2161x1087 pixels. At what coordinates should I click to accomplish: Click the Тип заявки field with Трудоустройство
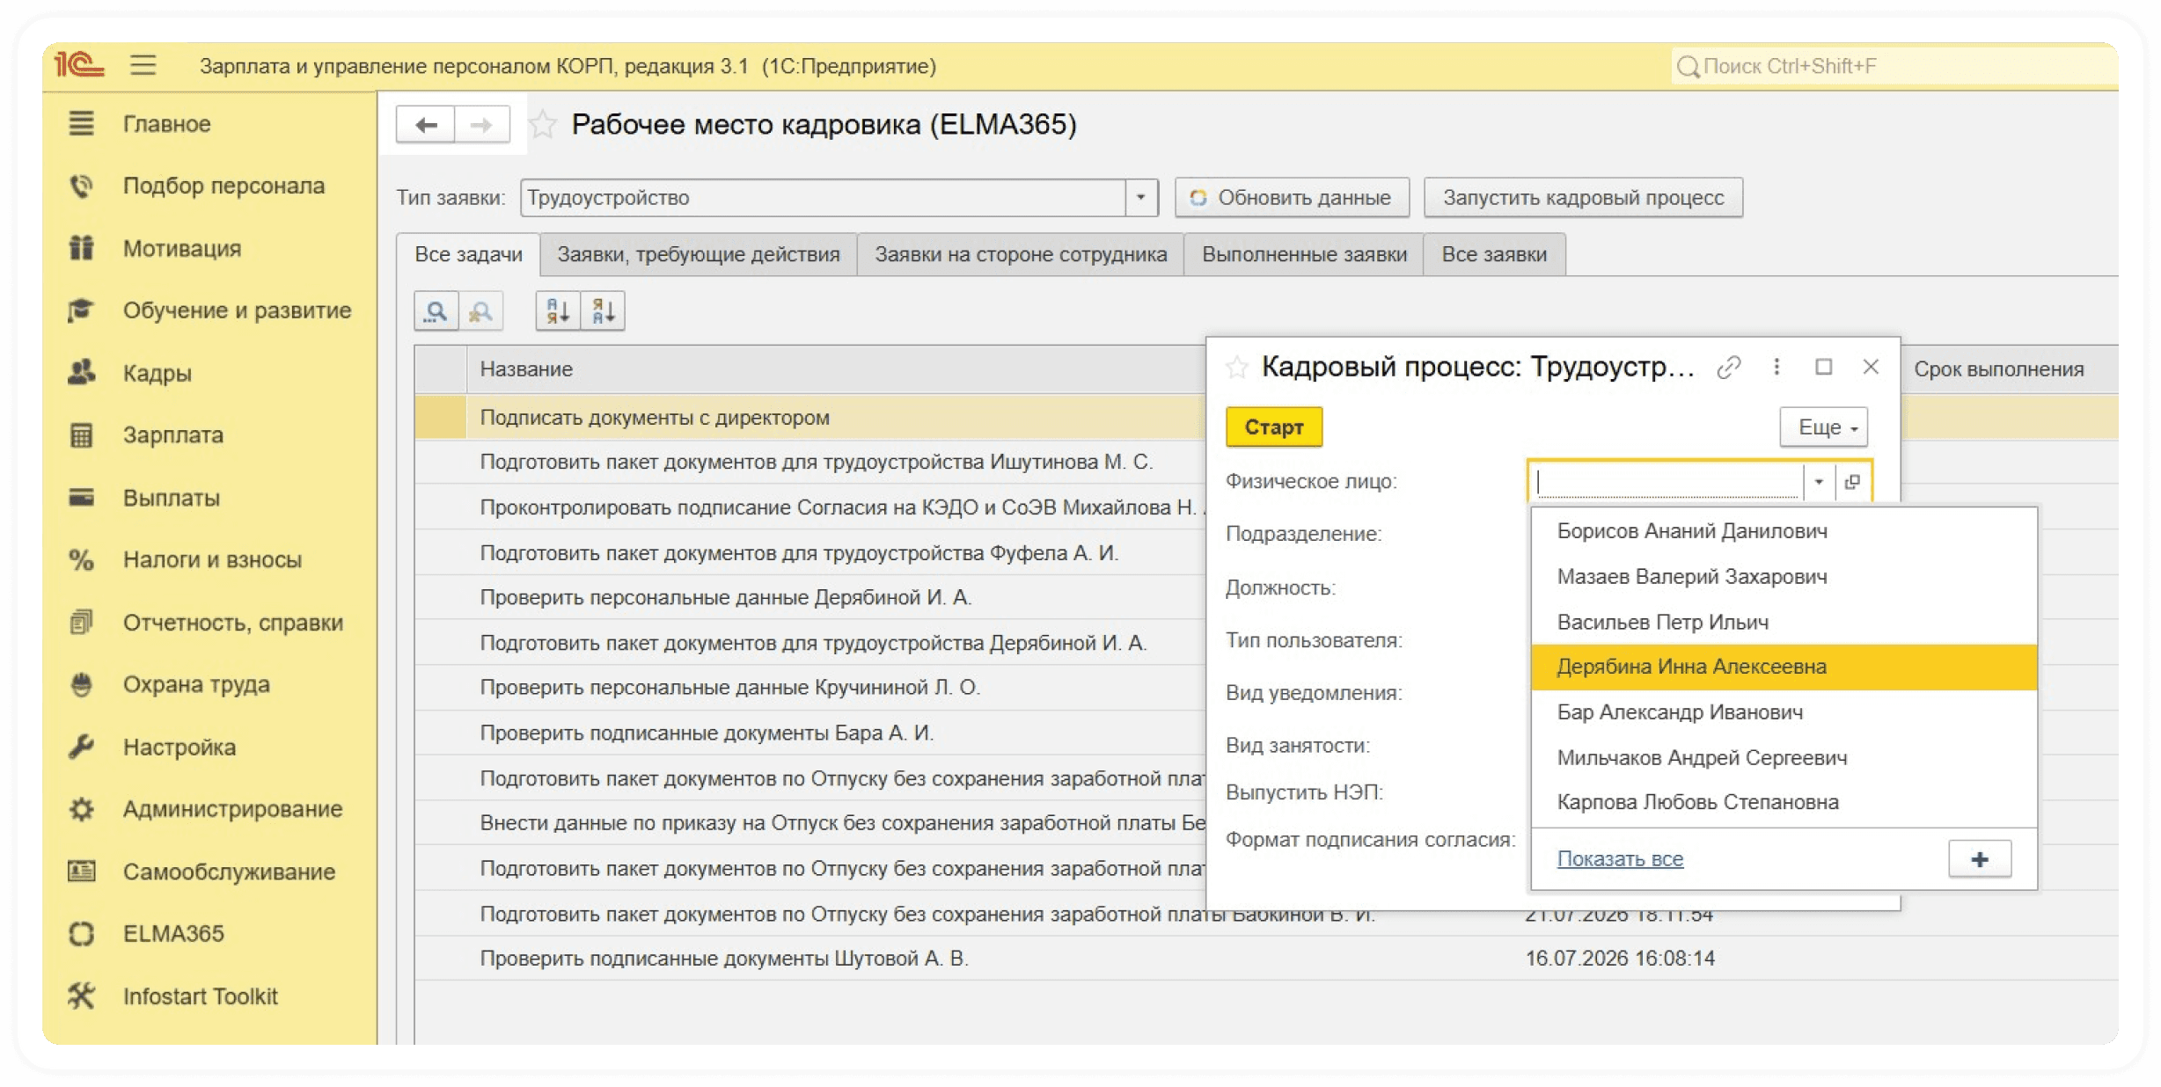click(823, 198)
